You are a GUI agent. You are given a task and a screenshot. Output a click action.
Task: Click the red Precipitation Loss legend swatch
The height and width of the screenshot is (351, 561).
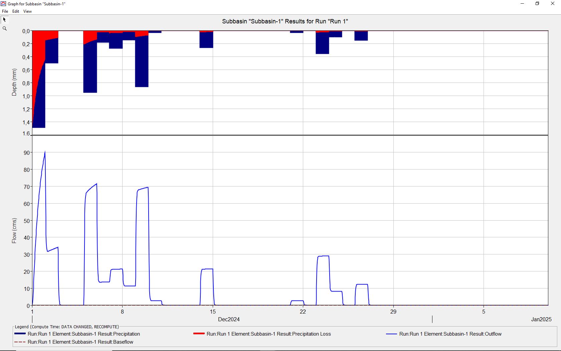(x=199, y=334)
